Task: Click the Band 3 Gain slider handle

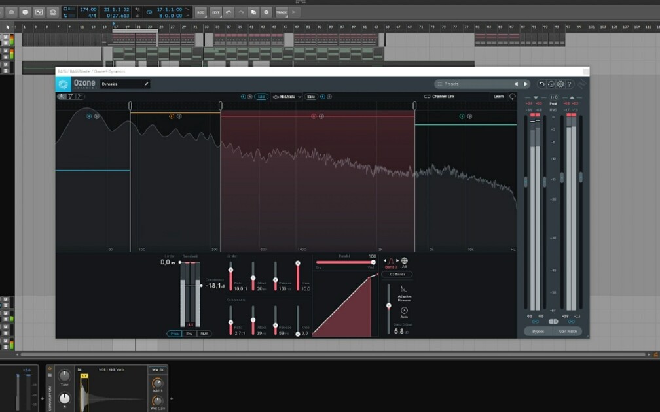Action: tap(388, 305)
